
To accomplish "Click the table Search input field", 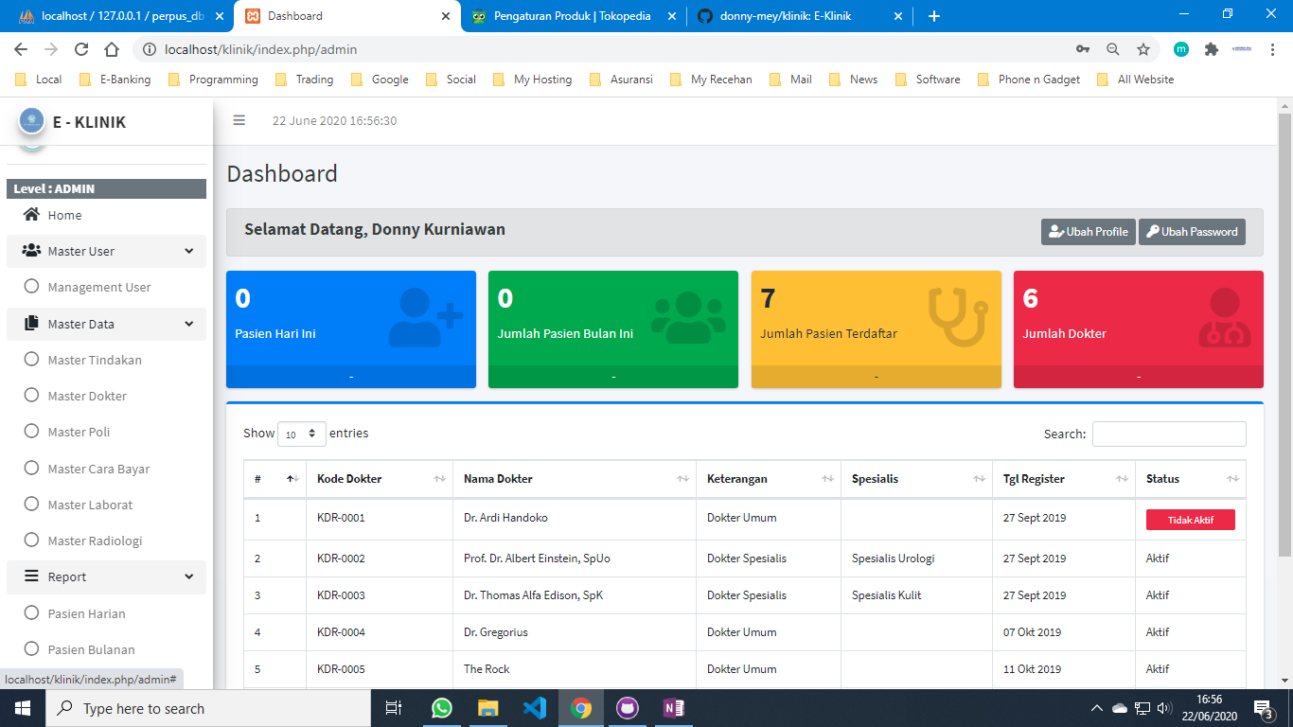I will pyautogui.click(x=1169, y=434).
